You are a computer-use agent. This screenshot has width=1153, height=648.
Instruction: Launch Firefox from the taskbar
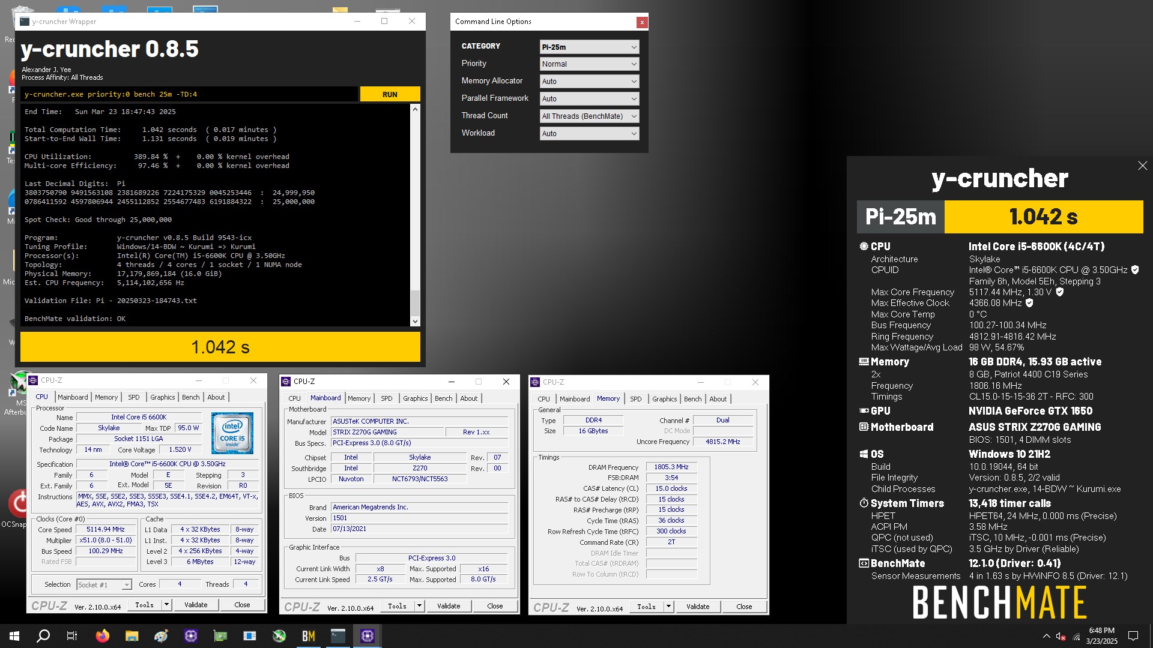pyautogui.click(x=103, y=636)
